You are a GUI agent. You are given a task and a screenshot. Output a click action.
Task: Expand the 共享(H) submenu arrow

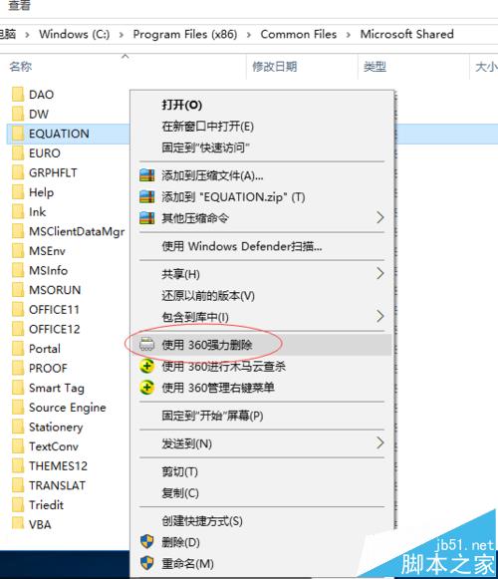(x=380, y=274)
